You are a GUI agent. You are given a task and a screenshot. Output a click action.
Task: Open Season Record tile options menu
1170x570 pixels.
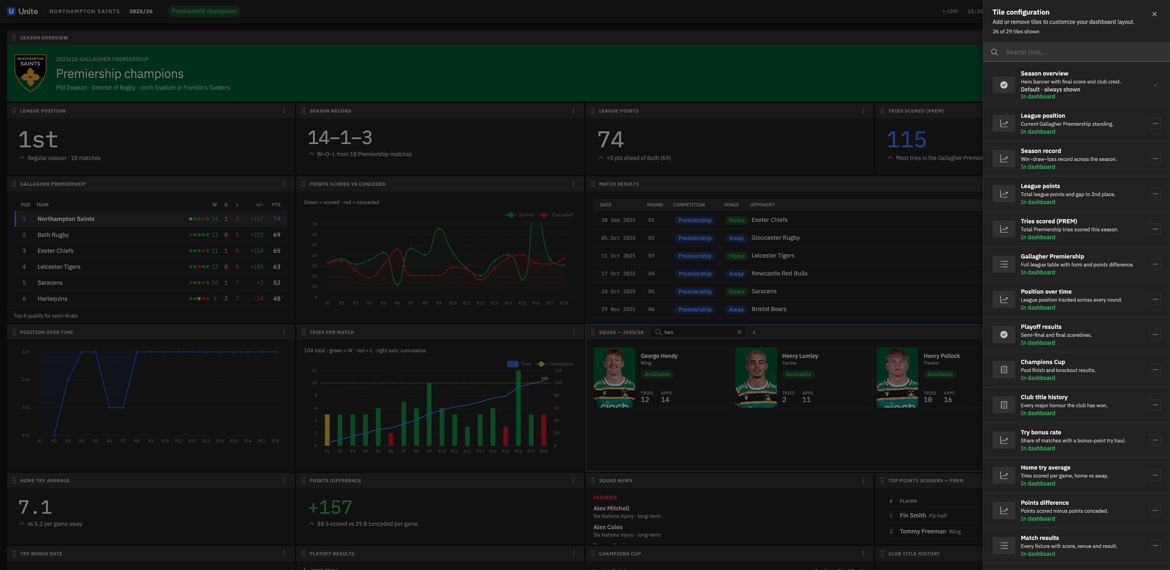click(x=574, y=111)
